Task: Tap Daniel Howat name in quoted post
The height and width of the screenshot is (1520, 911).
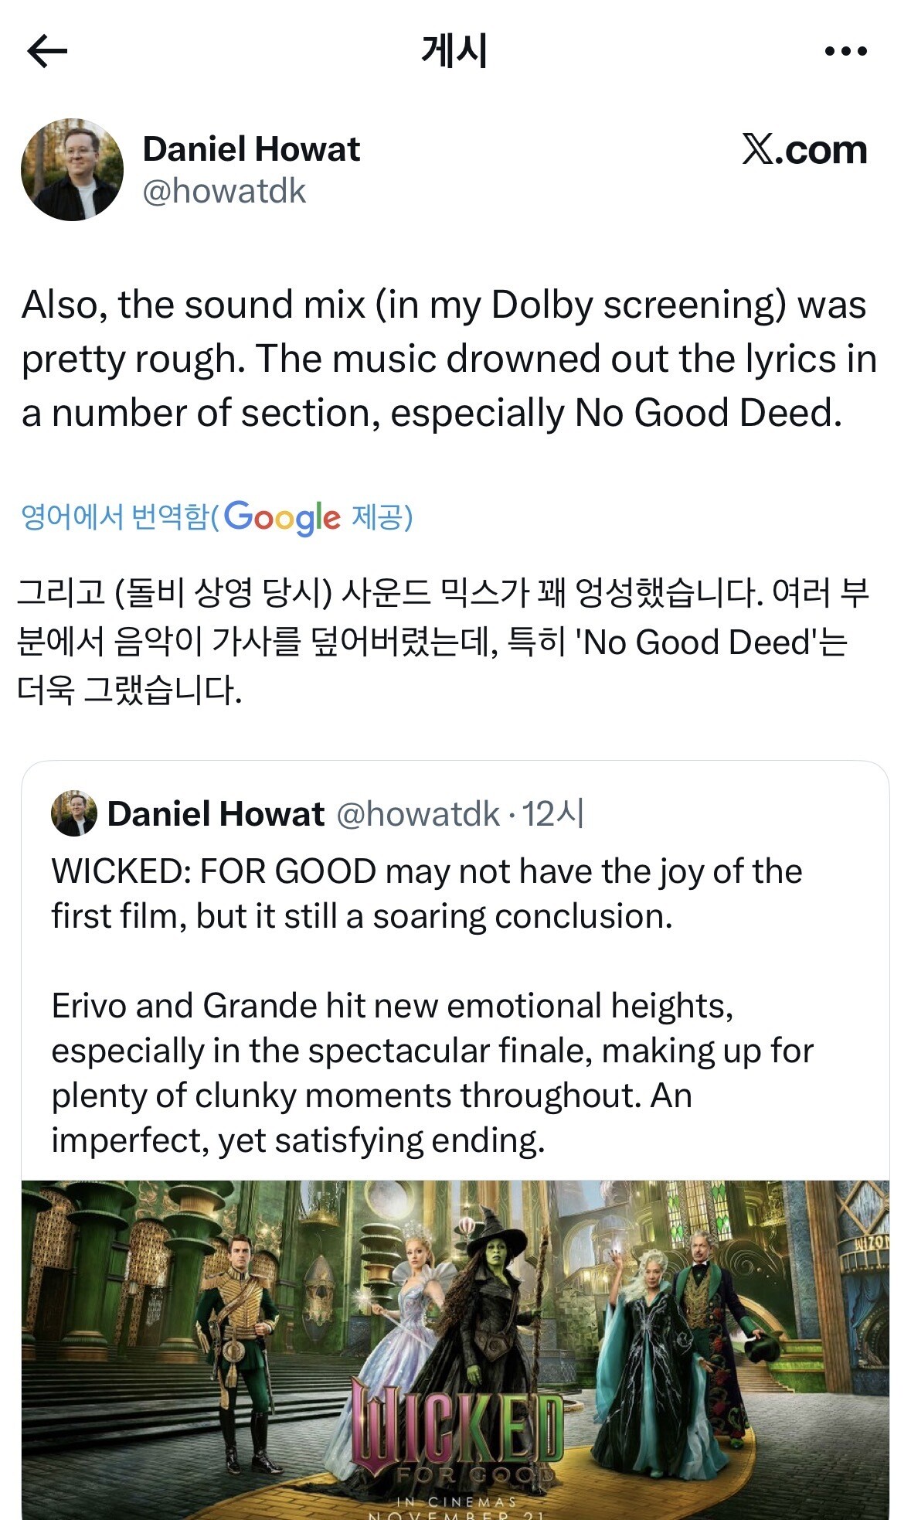Action: [x=216, y=814]
